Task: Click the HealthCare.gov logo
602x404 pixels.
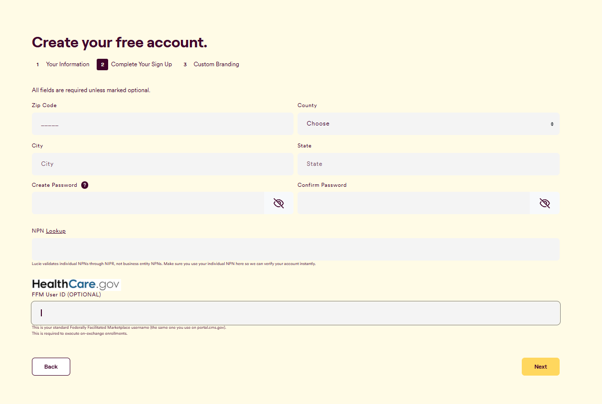Action: (76, 284)
